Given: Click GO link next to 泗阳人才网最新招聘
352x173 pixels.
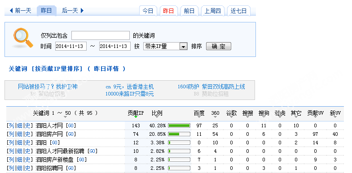Looking at the screenshot, I should tap(92, 151).
